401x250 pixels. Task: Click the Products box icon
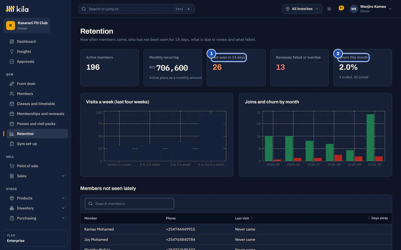click(x=12, y=198)
